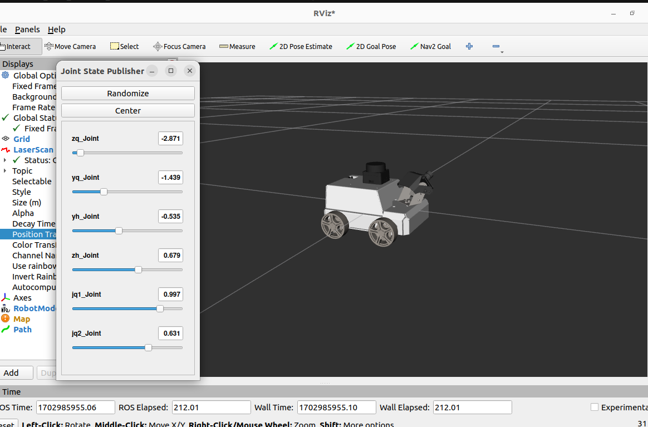
Task: Click the Fixed Frame status checkmark
Action: (17, 129)
